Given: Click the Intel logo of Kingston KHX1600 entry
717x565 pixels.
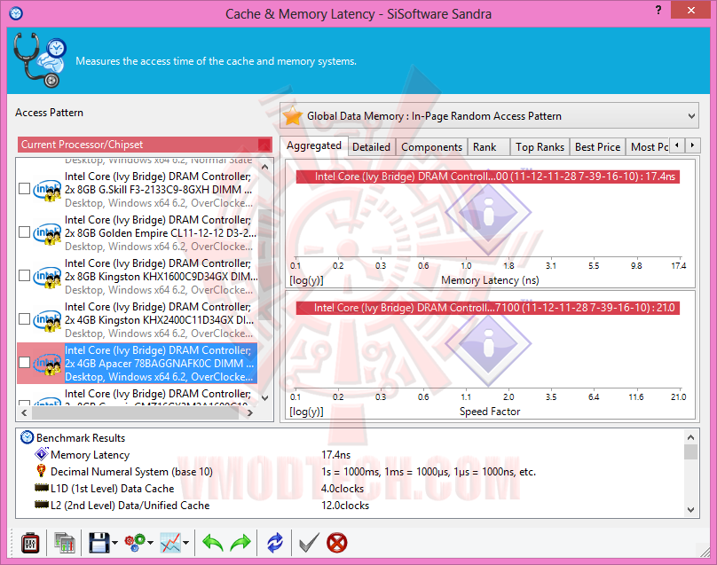Looking at the screenshot, I should coord(47,277).
